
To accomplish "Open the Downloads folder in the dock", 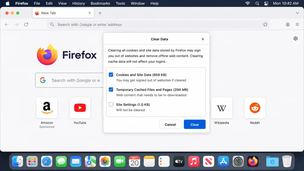I will (x=272, y=161).
